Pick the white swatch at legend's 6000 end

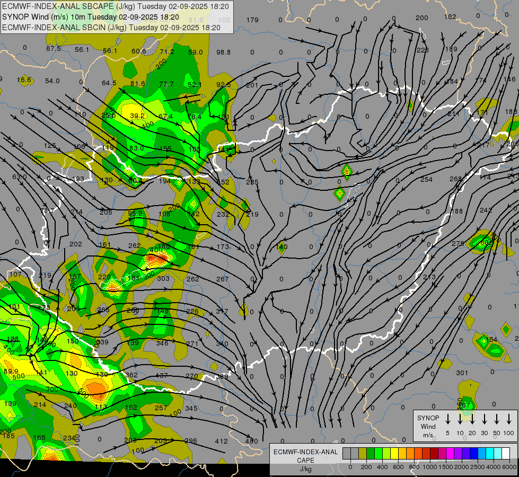point(505,454)
